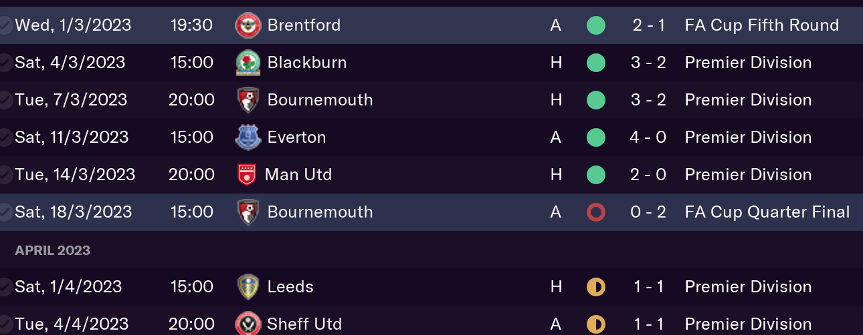The height and width of the screenshot is (335, 863).
Task: Click half-yellow draw indicator for Leeds match
Action: coord(596,287)
